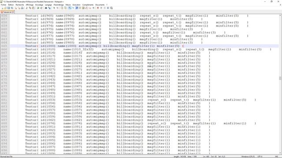Save the file with the Save icon
Viewport: 282px width, 158px height.
click(x=9, y=8)
